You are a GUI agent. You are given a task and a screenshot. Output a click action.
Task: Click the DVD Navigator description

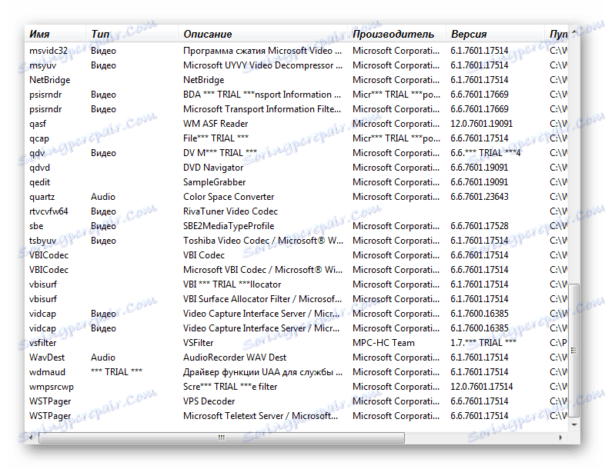click(x=213, y=168)
